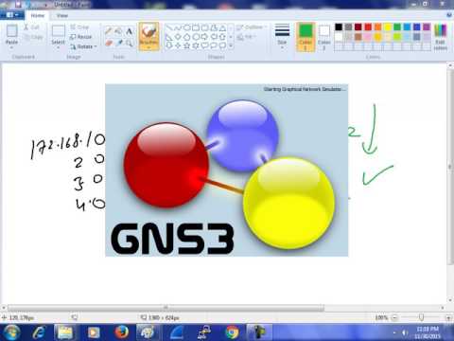
Task: Open the Help icon in ribbon corner
Action: [449, 15]
